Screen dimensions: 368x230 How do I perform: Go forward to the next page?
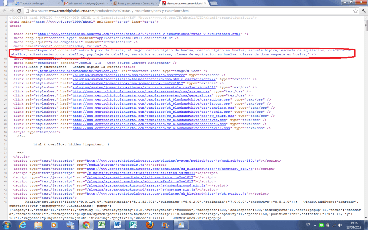pos(12,11)
